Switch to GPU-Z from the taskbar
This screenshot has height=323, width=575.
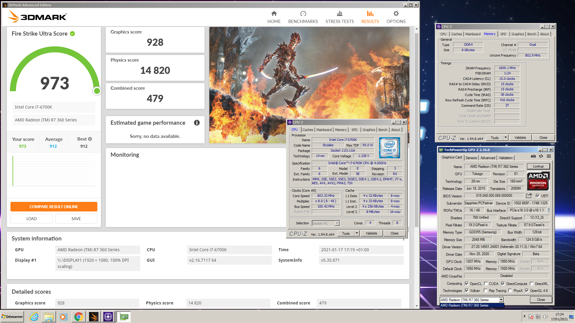coord(124,317)
